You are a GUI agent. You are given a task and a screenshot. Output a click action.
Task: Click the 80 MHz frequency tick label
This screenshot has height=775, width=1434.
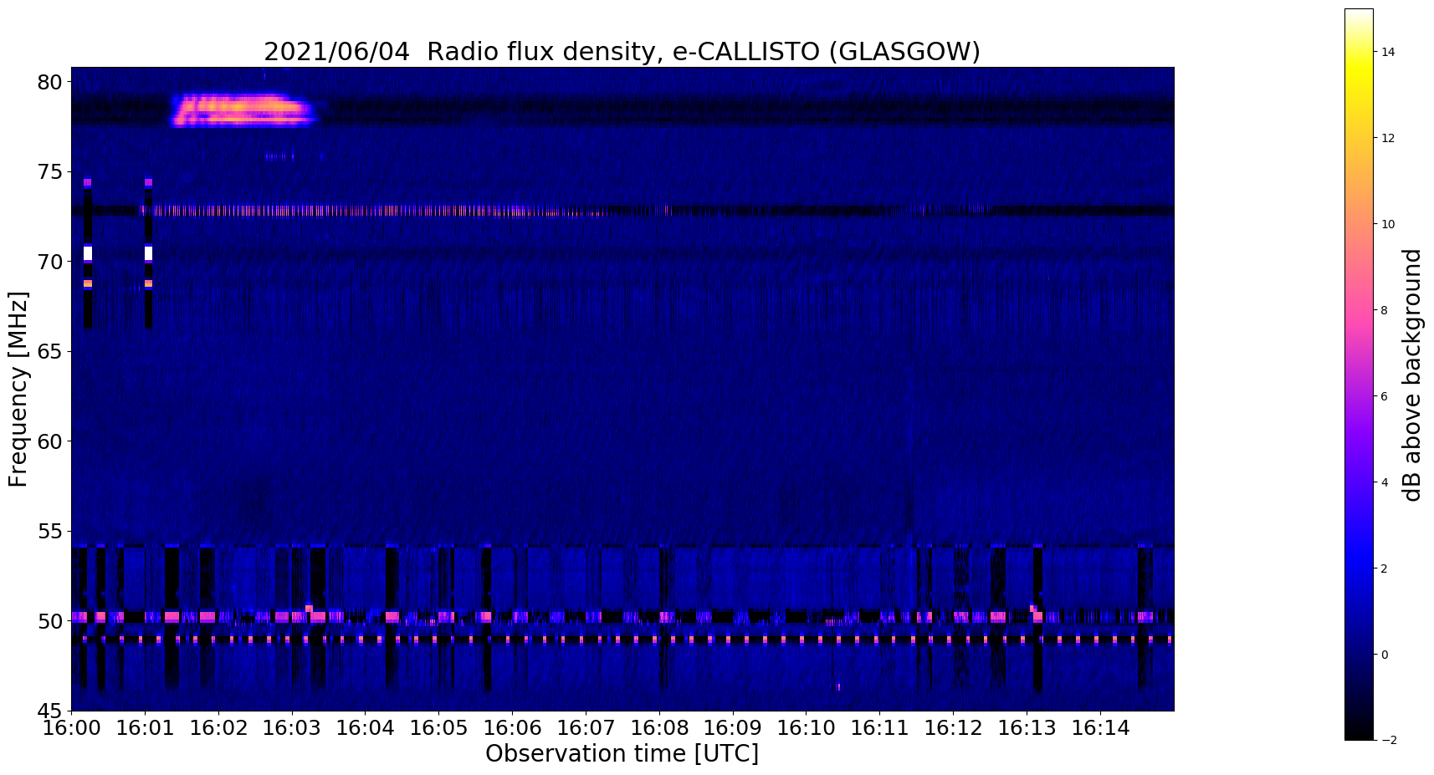[50, 82]
